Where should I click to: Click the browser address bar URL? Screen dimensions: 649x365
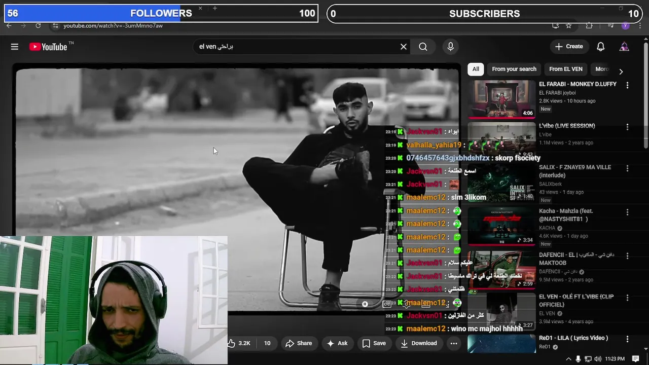pos(113,25)
